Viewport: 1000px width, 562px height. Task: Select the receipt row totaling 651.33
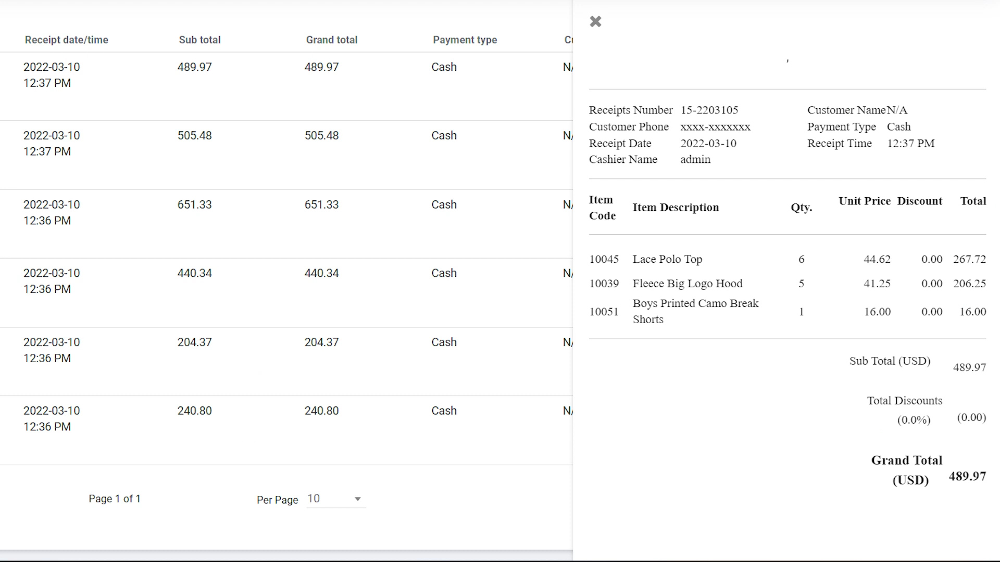[x=195, y=205]
